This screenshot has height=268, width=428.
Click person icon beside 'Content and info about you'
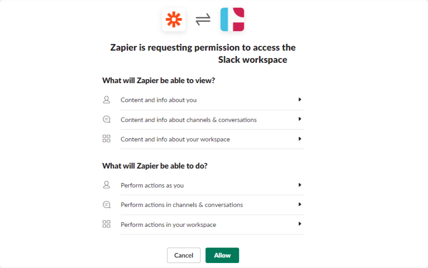coord(107,100)
